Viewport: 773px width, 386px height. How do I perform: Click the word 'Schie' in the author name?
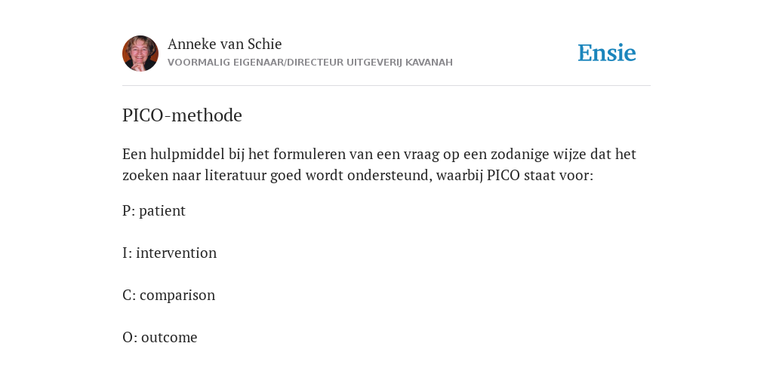click(x=264, y=44)
